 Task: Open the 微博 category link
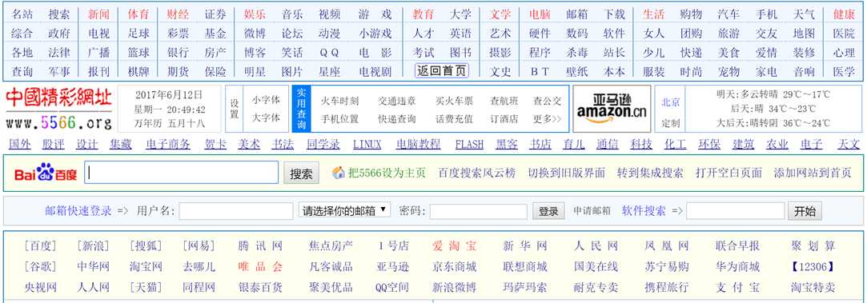[x=255, y=34]
